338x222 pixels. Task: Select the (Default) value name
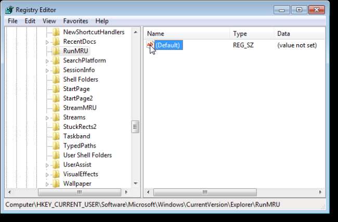pos(168,45)
